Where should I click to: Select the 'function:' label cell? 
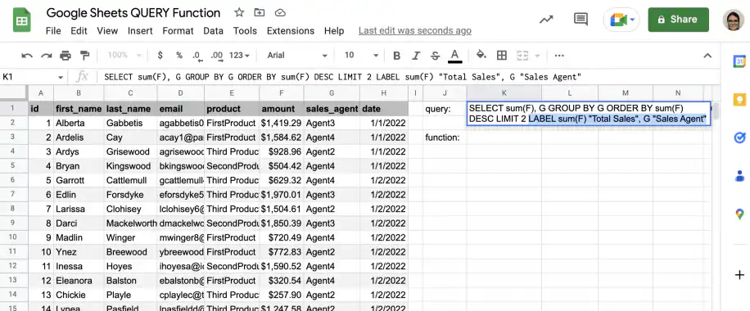(445, 137)
